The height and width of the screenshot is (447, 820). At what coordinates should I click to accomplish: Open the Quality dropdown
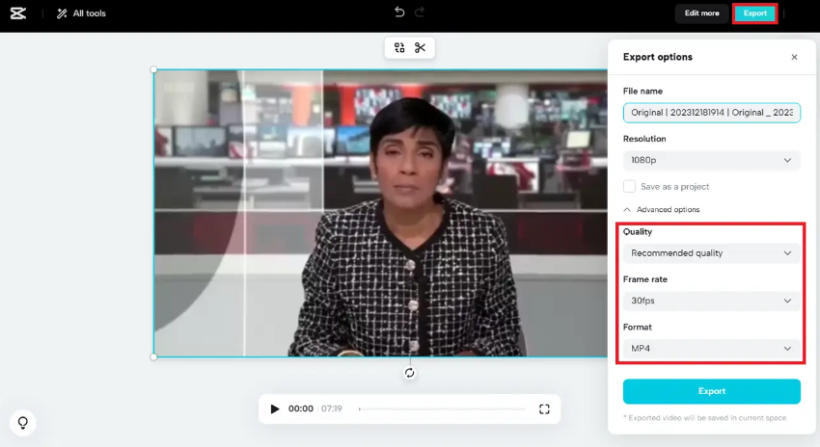[711, 253]
